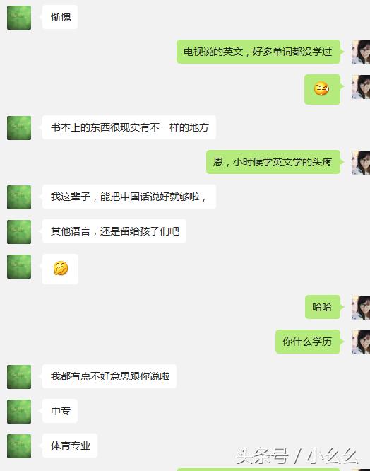The height and width of the screenshot is (471, 370).
Task: Select message 恩，小时候学英文学的头疼
Action: (273, 162)
